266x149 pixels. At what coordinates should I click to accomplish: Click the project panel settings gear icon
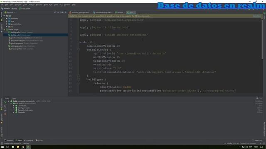coord(62,12)
